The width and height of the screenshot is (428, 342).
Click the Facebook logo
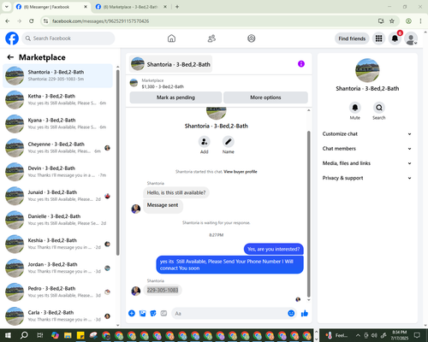12,38
